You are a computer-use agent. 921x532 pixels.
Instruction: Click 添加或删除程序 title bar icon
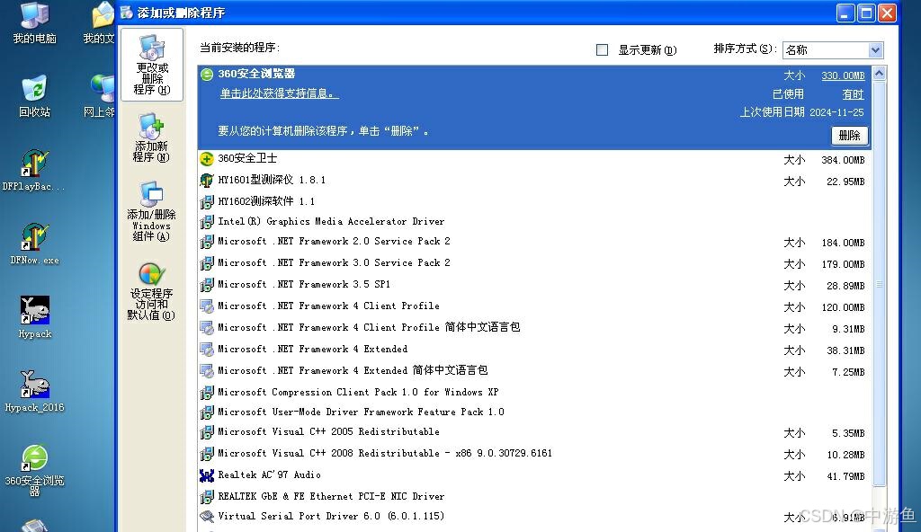point(127,13)
